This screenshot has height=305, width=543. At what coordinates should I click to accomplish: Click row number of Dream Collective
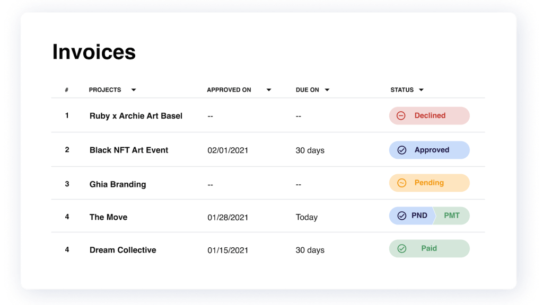coord(67,250)
